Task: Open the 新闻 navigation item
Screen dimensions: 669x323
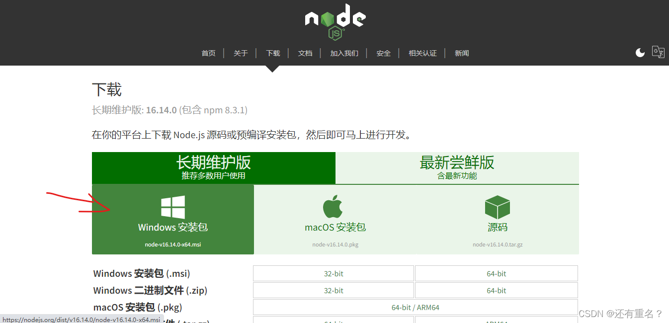Action: tap(462, 53)
